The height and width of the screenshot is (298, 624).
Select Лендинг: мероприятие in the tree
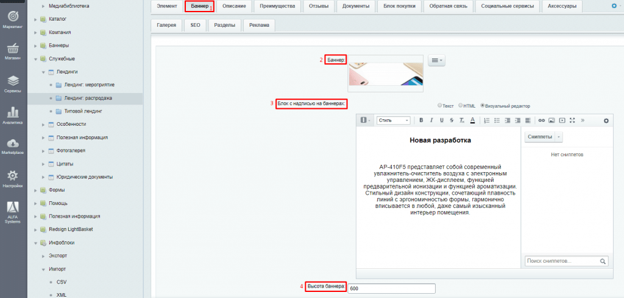[x=90, y=85]
